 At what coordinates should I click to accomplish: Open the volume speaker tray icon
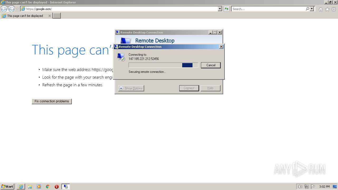pyautogui.click(x=300, y=187)
